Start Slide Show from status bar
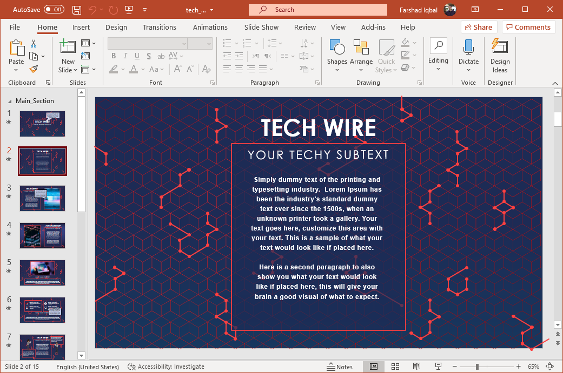 [438, 367]
